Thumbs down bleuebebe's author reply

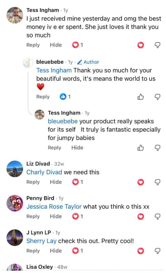(x=158, y=97)
